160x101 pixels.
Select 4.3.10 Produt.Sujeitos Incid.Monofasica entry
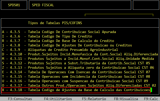(79, 54)
